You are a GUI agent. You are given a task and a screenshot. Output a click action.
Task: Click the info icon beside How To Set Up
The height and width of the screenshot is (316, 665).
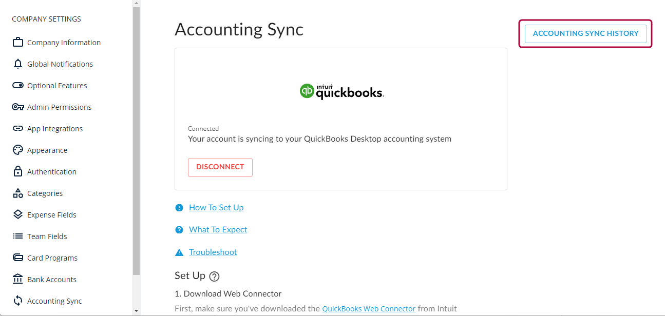pos(179,207)
